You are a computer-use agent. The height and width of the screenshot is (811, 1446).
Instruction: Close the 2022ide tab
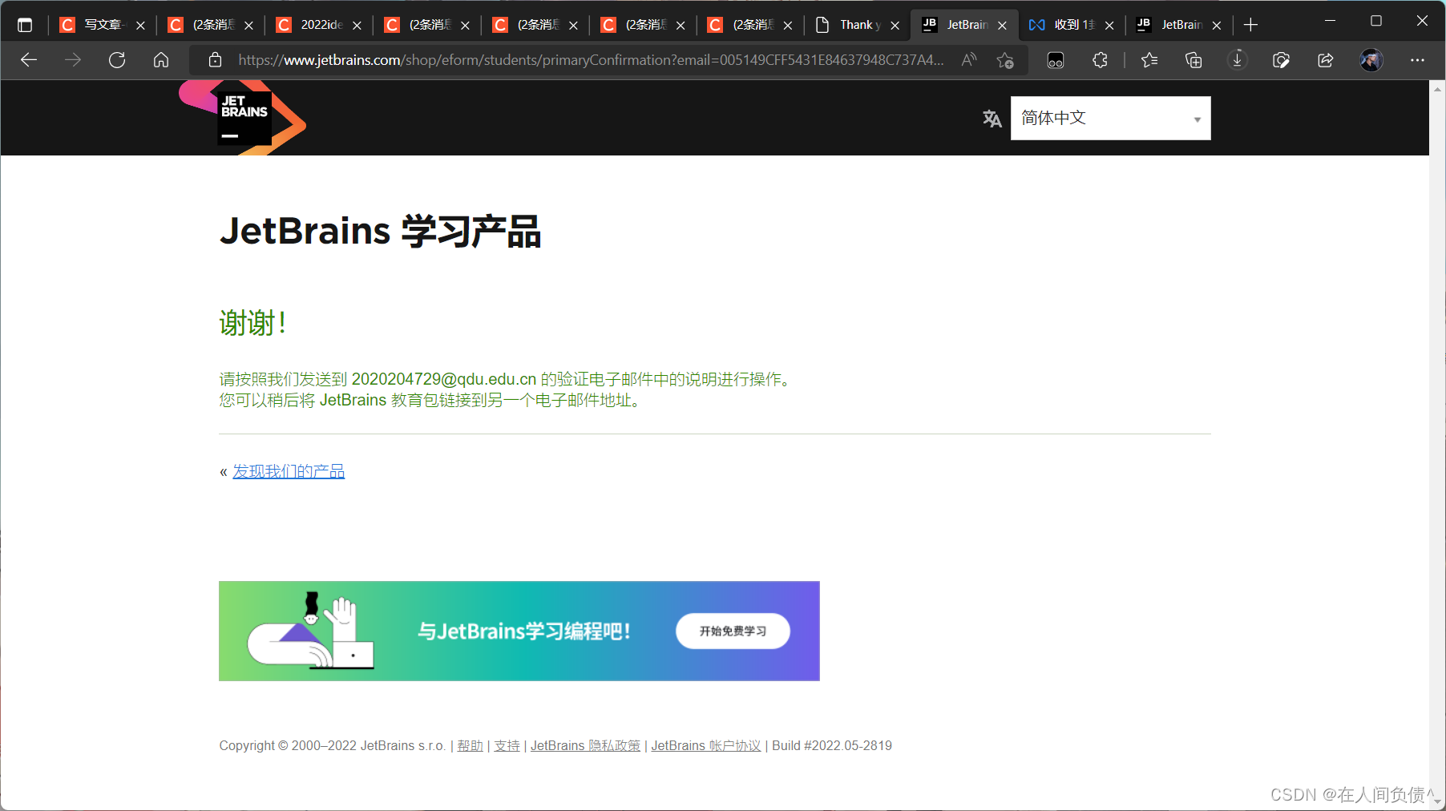357,26
